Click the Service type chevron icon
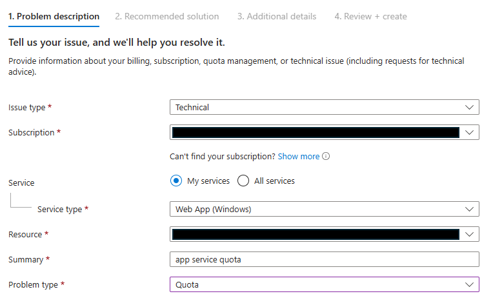 (x=469, y=210)
